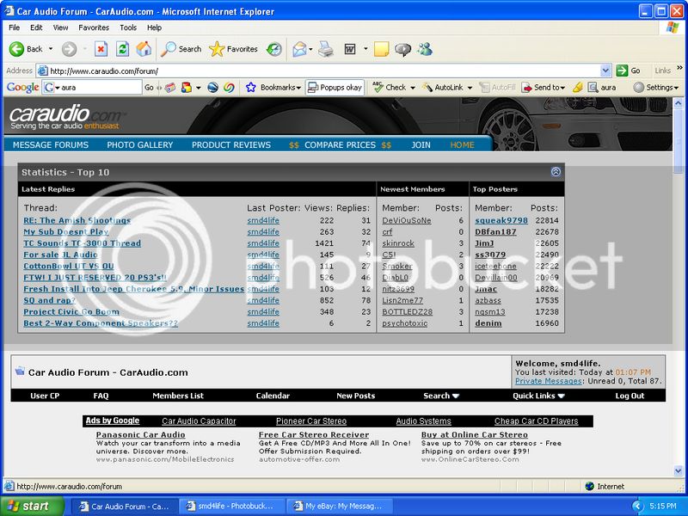The image size is (688, 516).
Task: Click the Private Messages link
Action: pyautogui.click(x=549, y=381)
